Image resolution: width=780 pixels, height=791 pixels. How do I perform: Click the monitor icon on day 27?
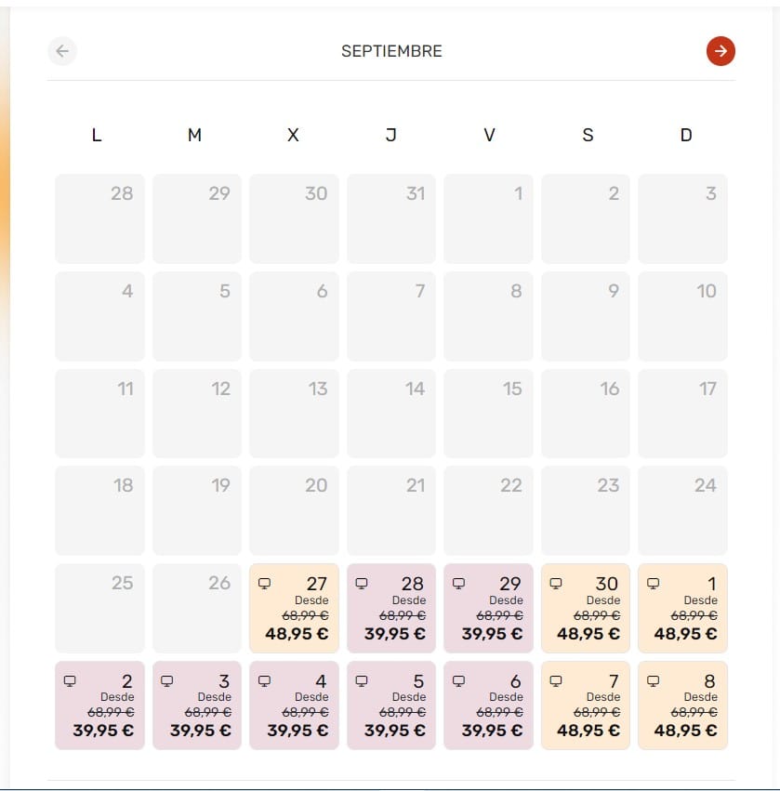(x=264, y=584)
